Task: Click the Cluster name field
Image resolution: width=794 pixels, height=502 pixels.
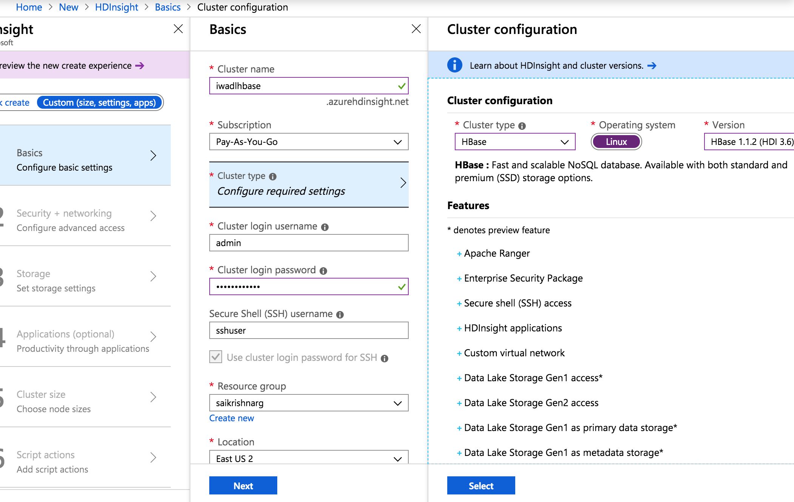Action: click(309, 86)
